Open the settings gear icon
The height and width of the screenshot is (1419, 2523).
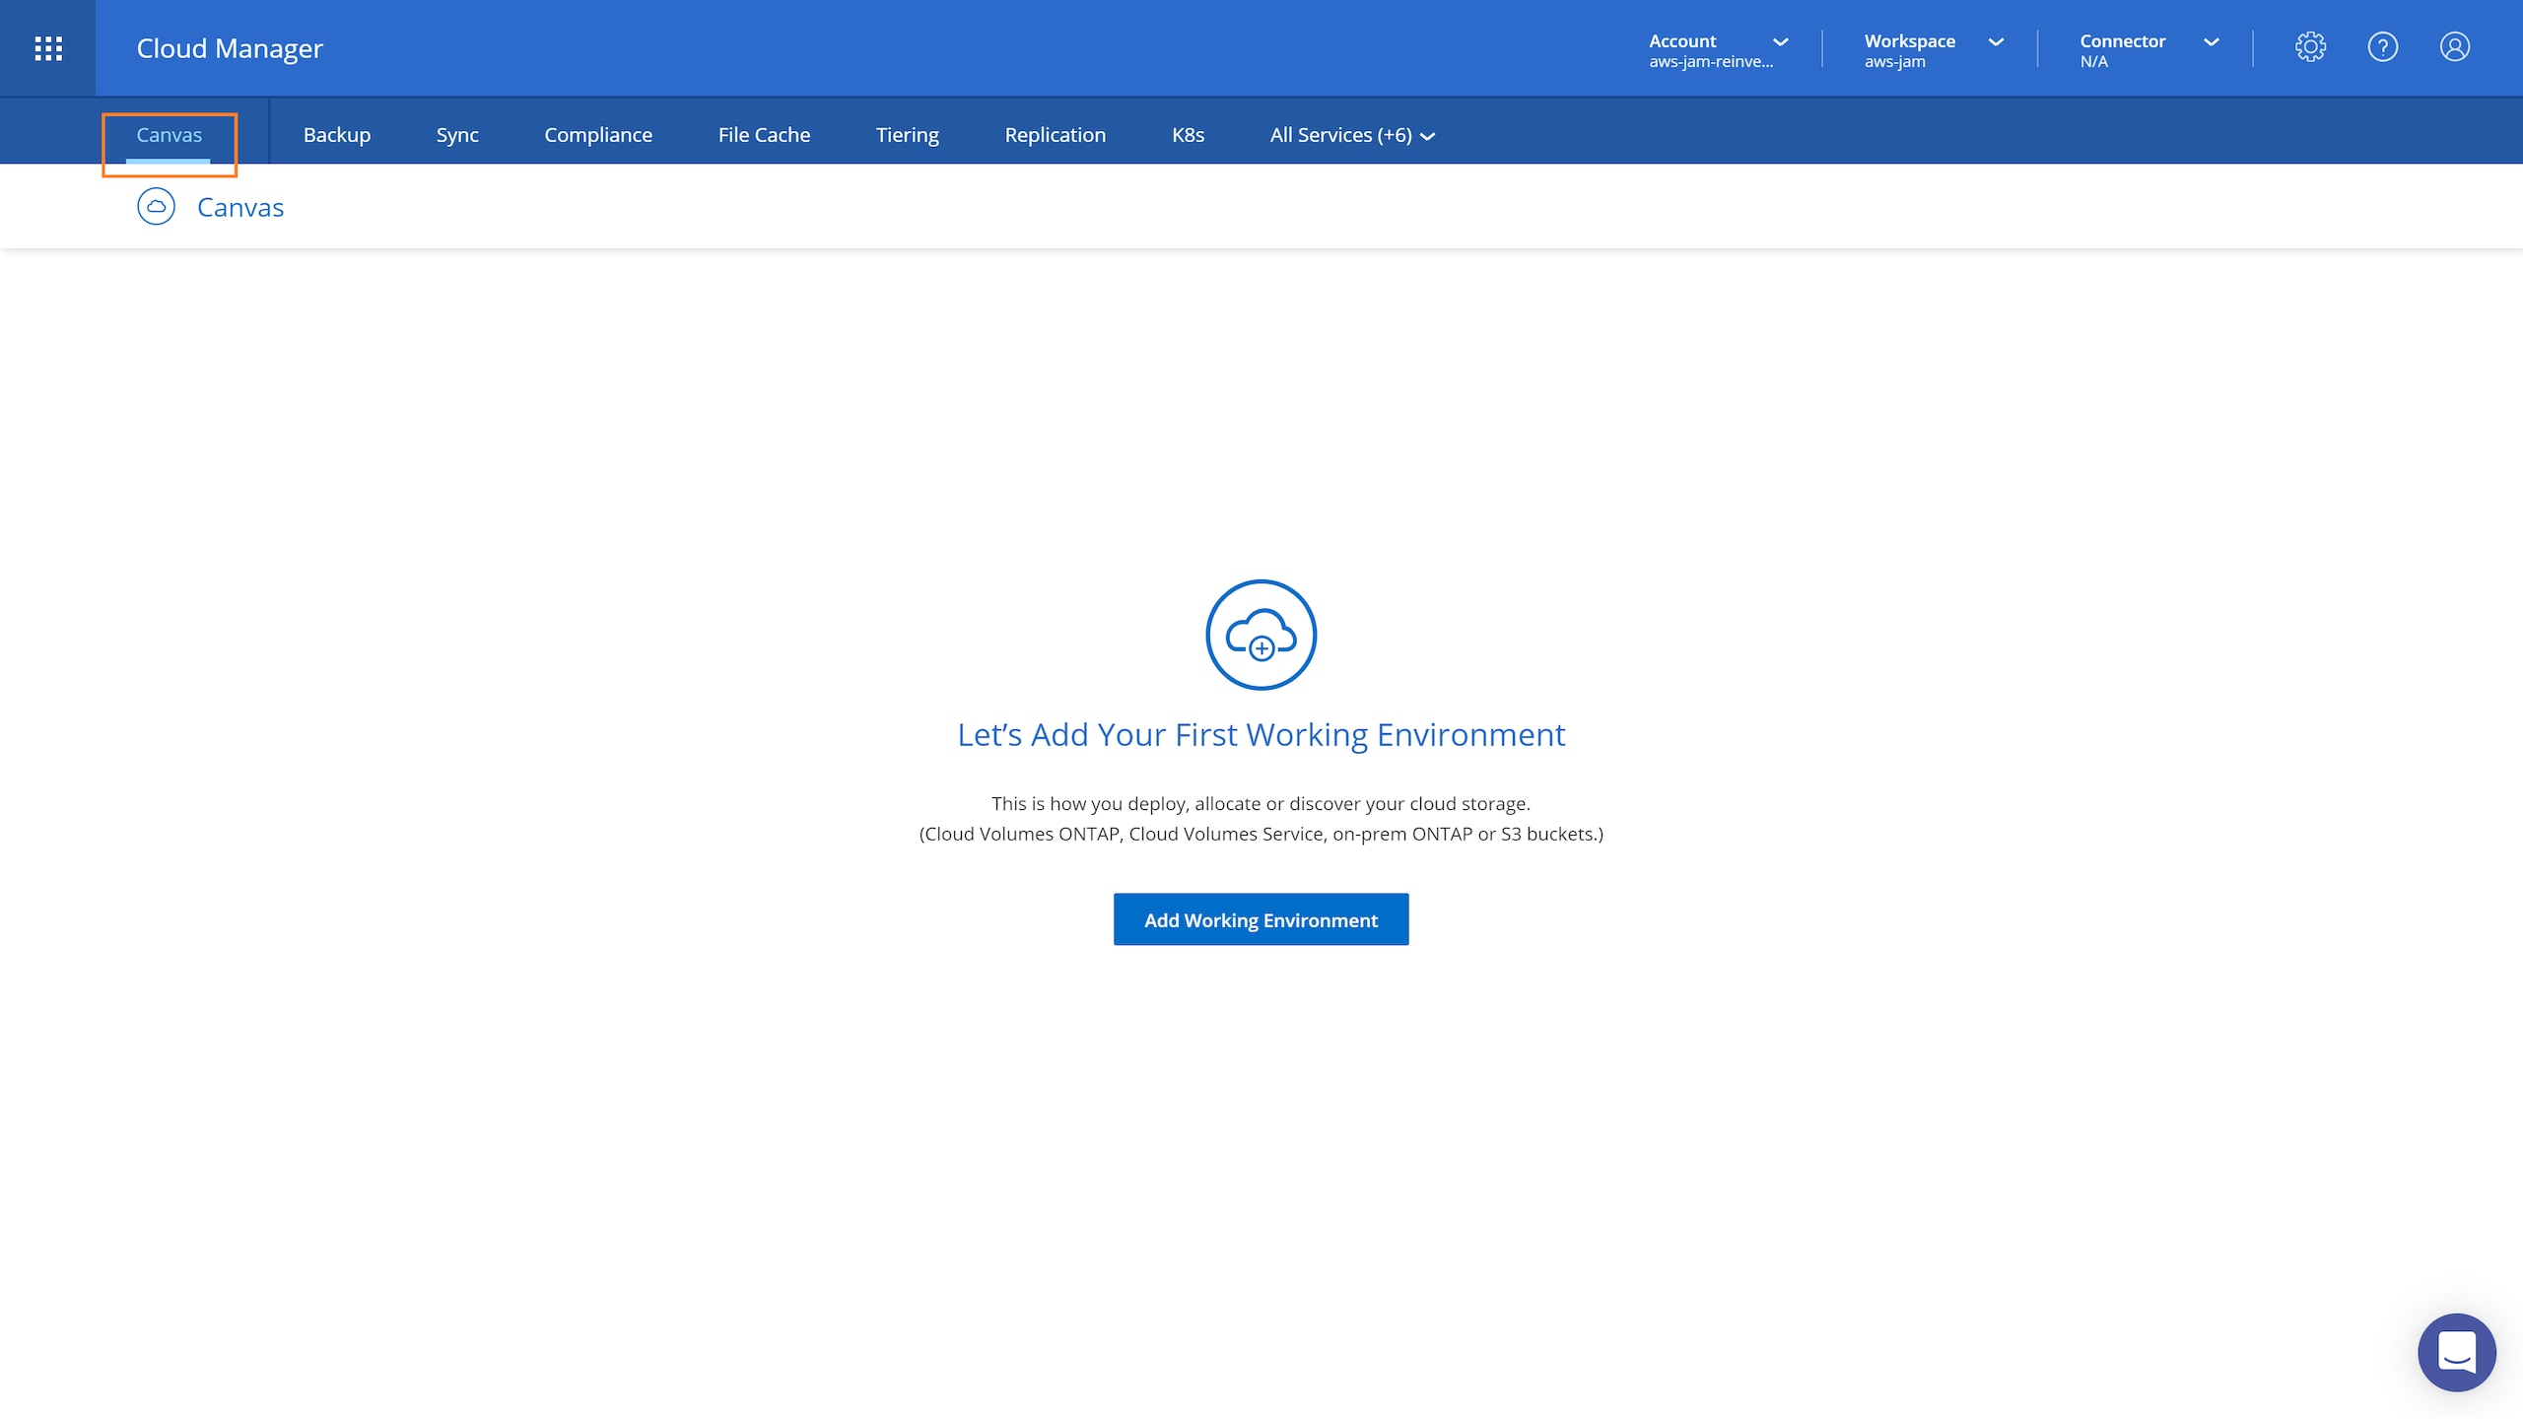pyautogui.click(x=2310, y=47)
